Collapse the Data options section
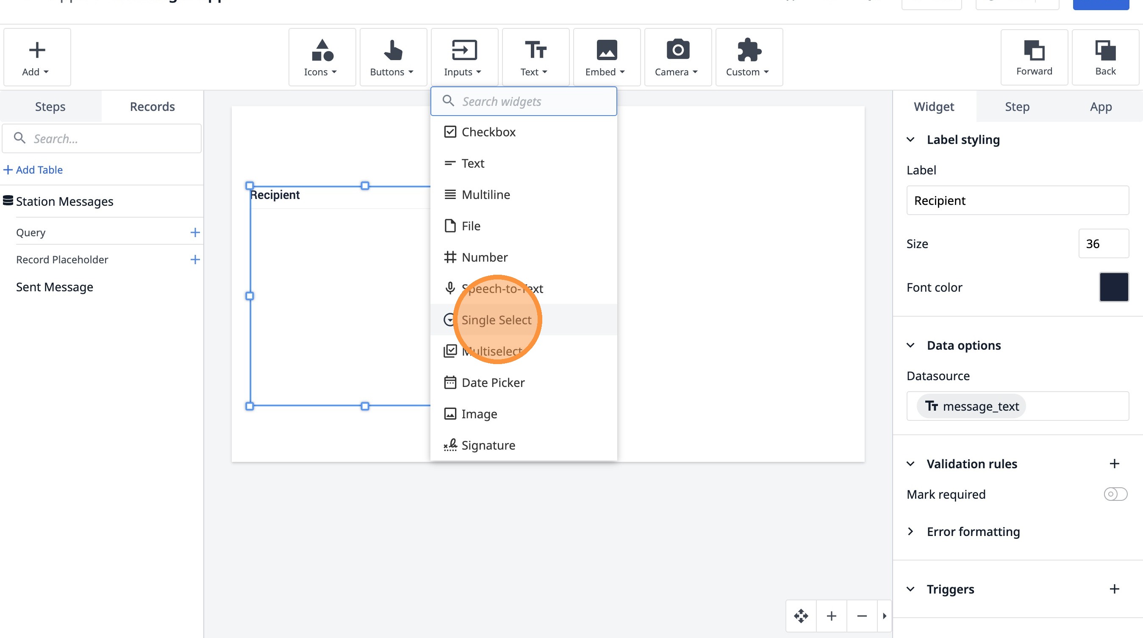1143x638 pixels. pos(910,345)
